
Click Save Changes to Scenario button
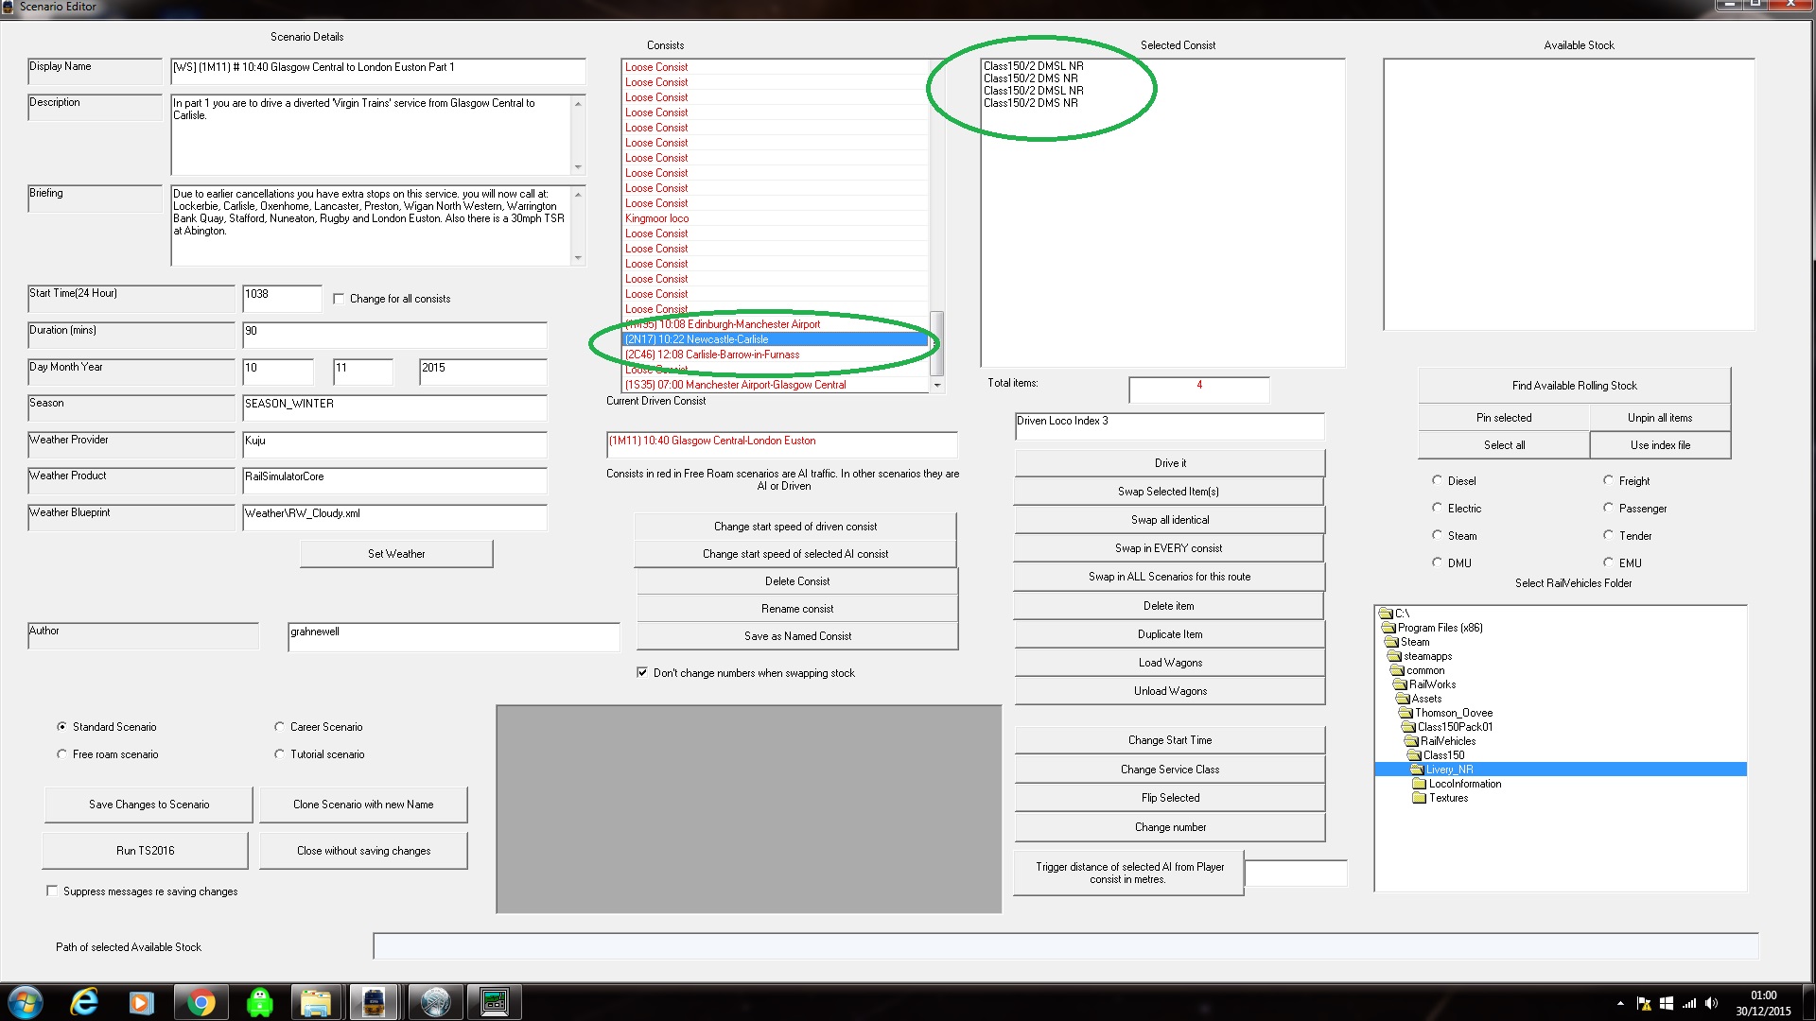[148, 805]
